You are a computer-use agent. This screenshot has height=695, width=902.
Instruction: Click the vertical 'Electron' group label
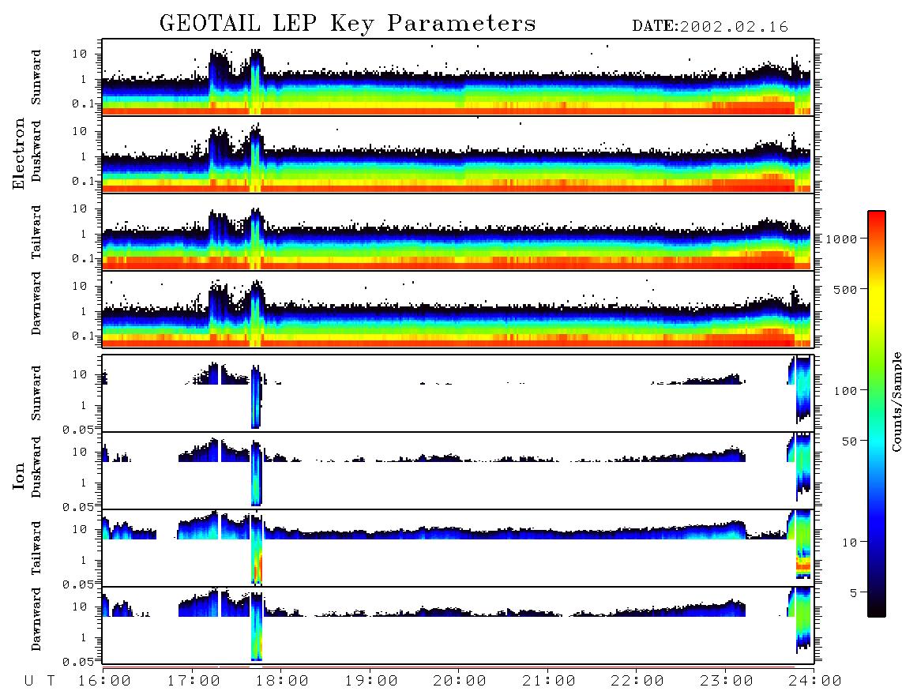[x=19, y=153]
